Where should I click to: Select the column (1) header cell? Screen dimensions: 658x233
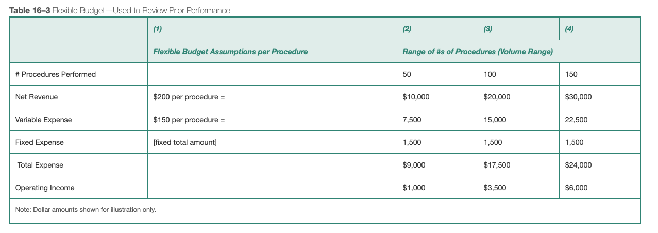tap(273, 29)
